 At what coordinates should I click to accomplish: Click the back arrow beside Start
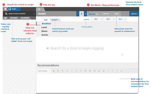(x=5, y=9)
